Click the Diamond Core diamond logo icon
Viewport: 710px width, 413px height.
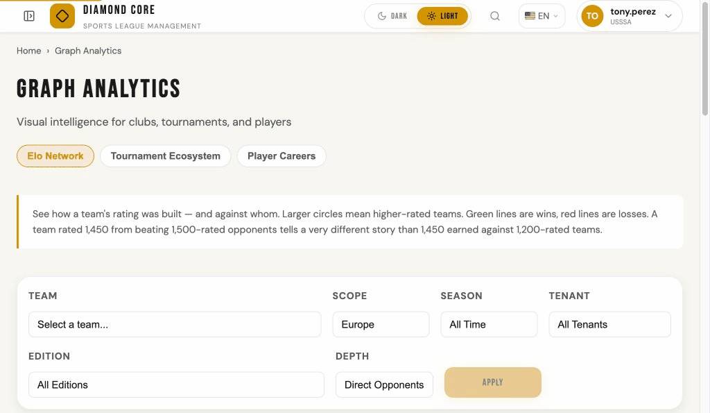(x=62, y=15)
